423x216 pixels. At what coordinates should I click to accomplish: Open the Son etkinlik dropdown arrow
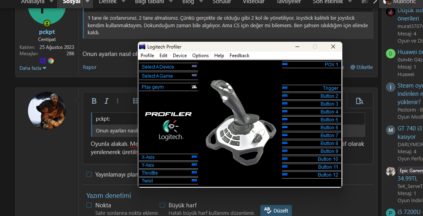350,2
